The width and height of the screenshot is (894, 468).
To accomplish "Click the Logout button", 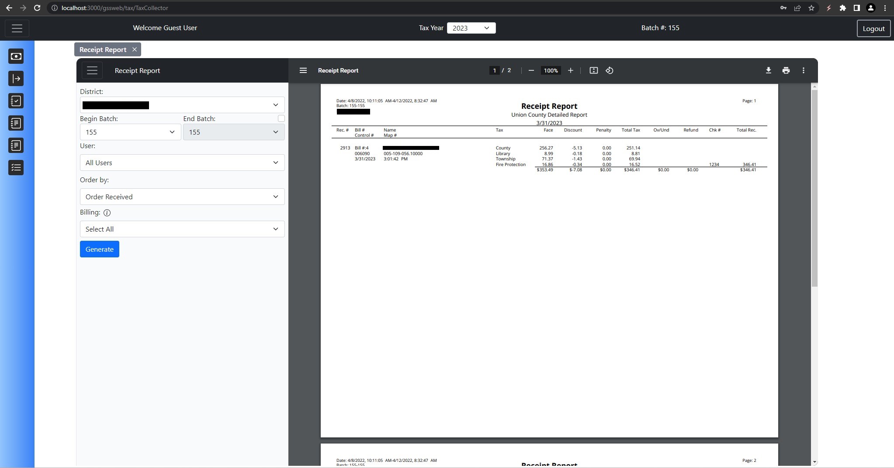I will pos(873,28).
